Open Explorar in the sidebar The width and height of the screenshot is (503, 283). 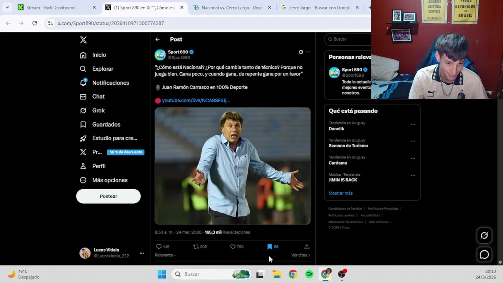(x=97, y=69)
